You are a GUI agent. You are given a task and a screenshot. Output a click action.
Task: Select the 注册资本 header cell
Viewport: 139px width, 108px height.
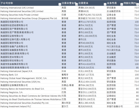click(92, 3)
